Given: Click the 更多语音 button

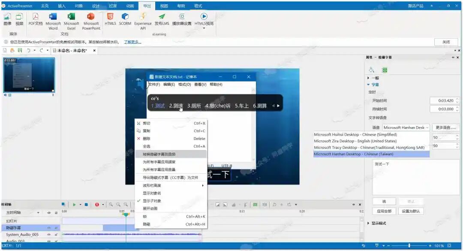Looking at the screenshot, I should (x=445, y=128).
